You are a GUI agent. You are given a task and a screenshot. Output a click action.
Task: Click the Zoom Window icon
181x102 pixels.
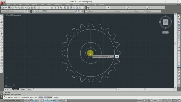click(58, 8)
